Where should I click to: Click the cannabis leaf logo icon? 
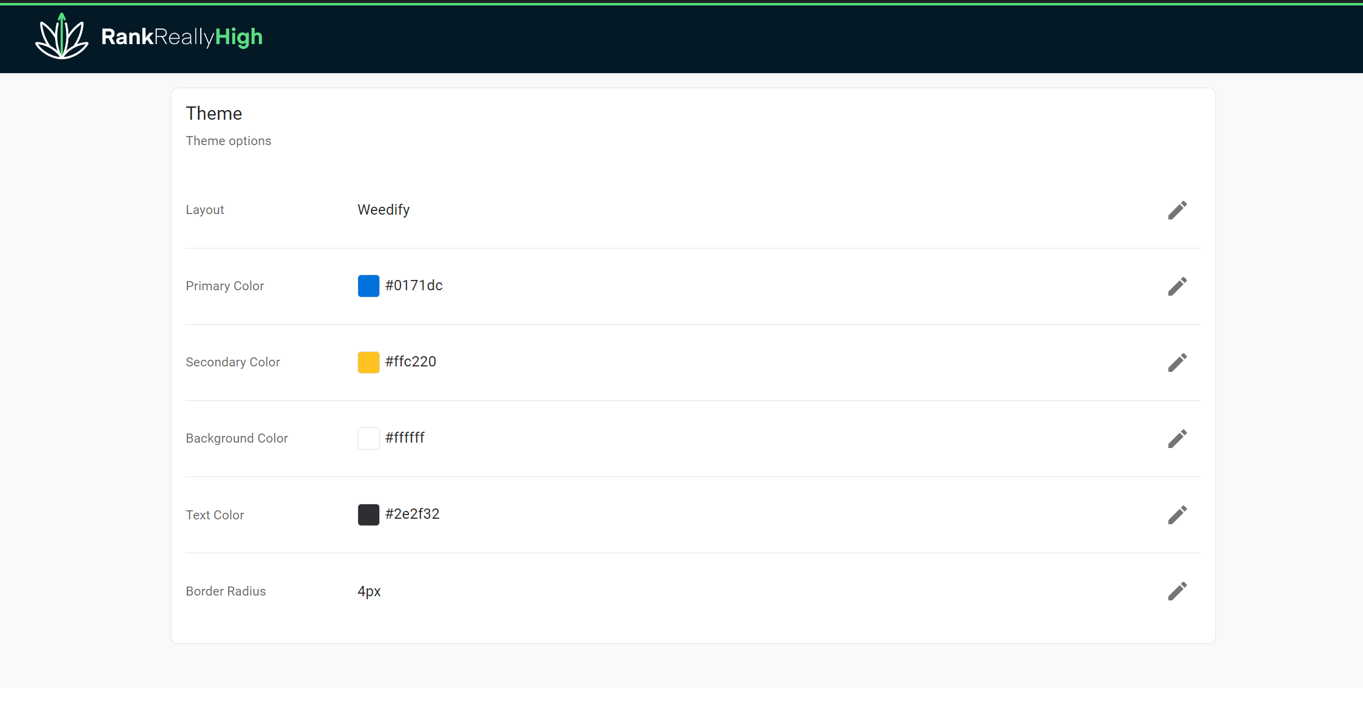[62, 36]
